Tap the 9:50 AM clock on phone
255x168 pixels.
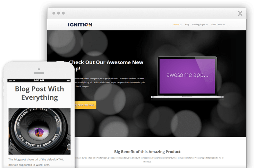coord(39,80)
